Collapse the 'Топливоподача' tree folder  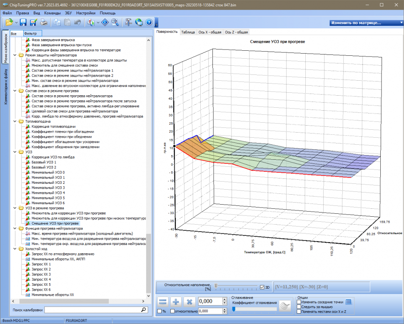[15, 121]
